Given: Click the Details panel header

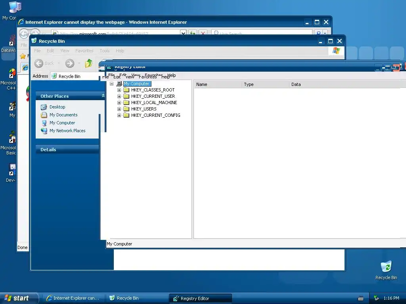Looking at the screenshot, I should [67, 149].
